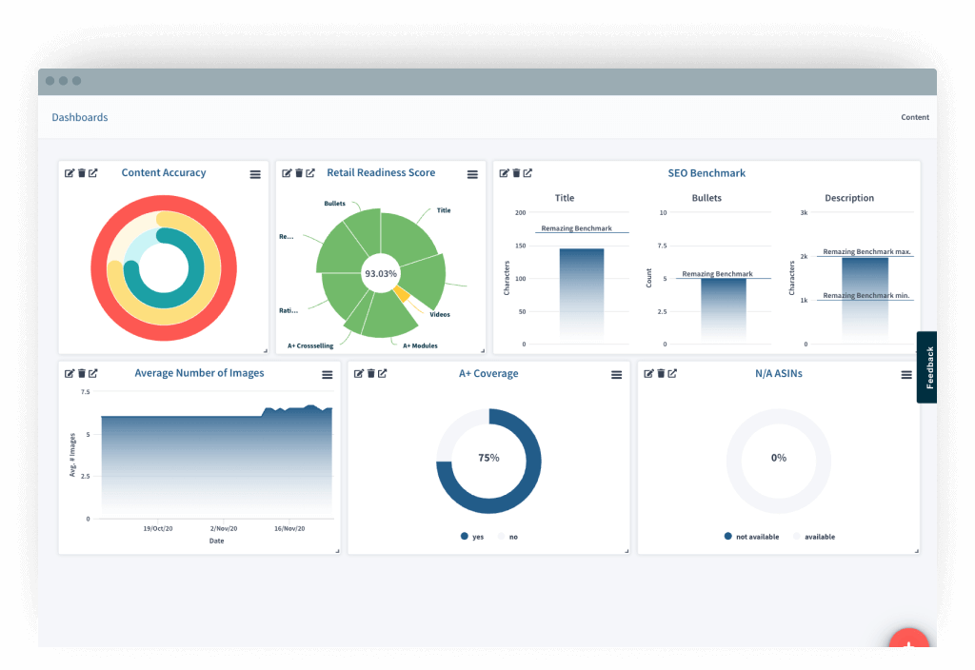Image resolution: width=975 pixels, height=670 pixels.
Task: Toggle the 'yes' legend series
Action: [x=472, y=537]
